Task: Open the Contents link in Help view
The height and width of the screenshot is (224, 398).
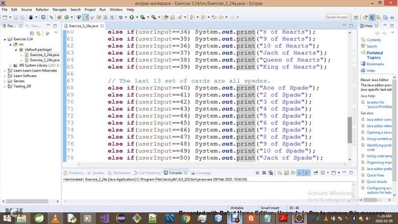Action: point(374,40)
